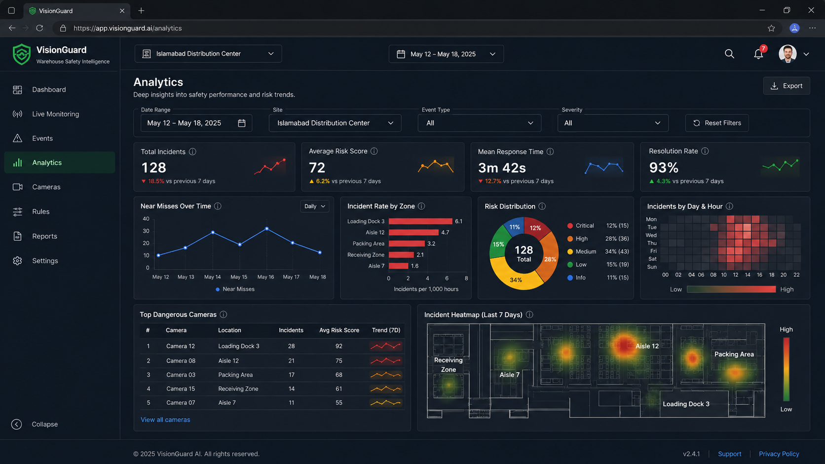Click the info icon beside Average Risk Score
Image resolution: width=825 pixels, height=464 pixels.
coord(374,151)
